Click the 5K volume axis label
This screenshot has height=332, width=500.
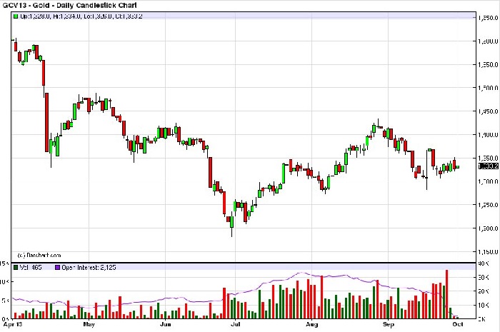[x=6, y=300]
